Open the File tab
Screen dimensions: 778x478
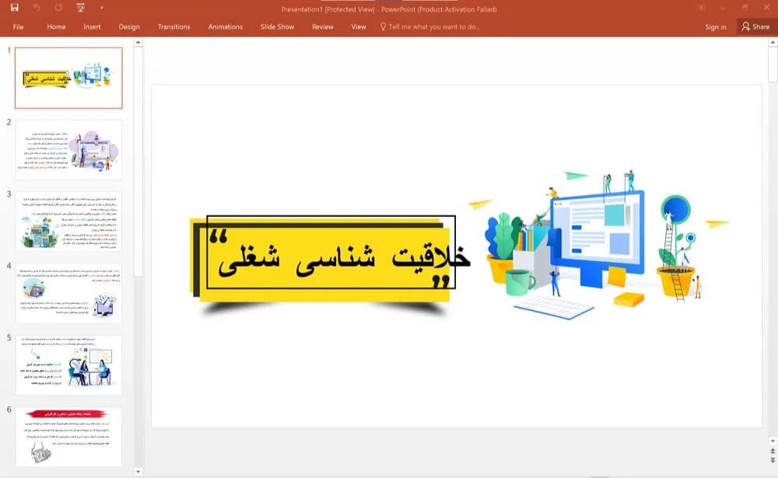tap(19, 26)
